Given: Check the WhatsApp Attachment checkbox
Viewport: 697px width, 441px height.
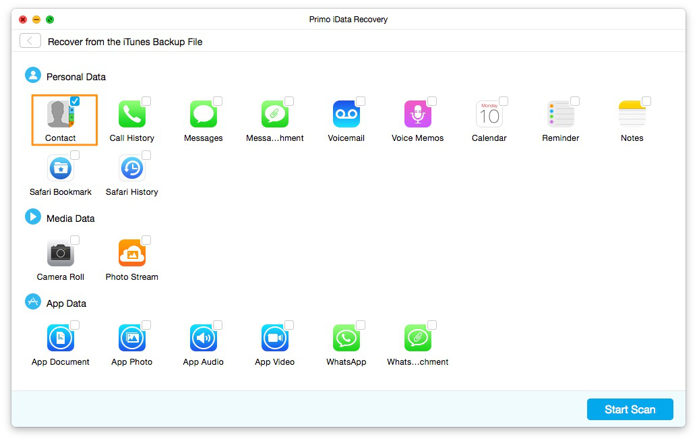Looking at the screenshot, I should point(432,325).
